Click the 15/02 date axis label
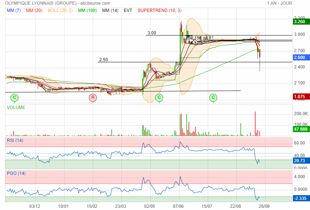Viewport: 310px width, 210px height. coord(92,206)
